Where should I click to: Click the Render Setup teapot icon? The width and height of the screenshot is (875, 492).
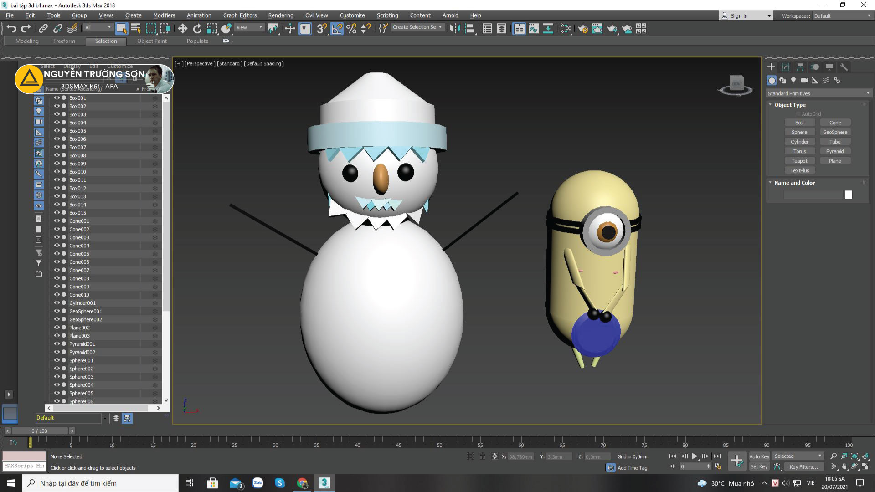click(x=582, y=29)
